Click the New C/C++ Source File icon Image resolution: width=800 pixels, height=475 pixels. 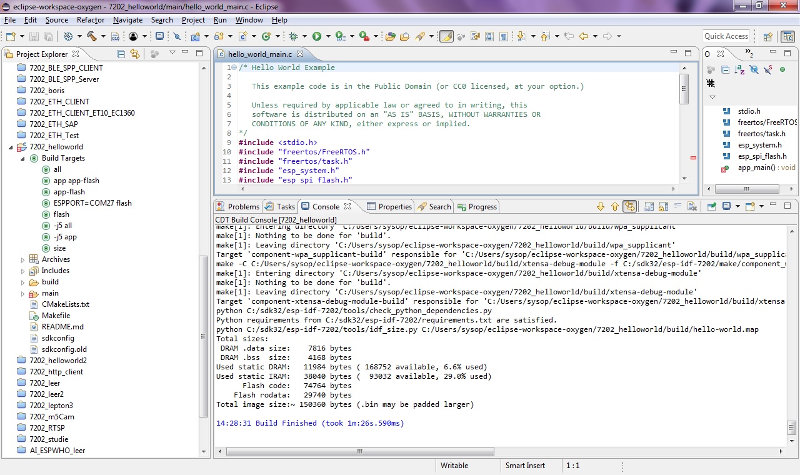[242, 36]
